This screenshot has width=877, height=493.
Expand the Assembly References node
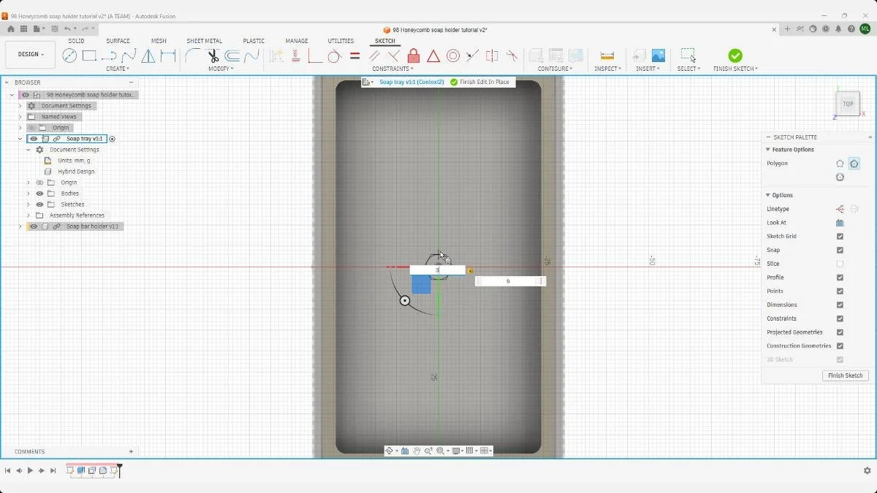point(29,215)
